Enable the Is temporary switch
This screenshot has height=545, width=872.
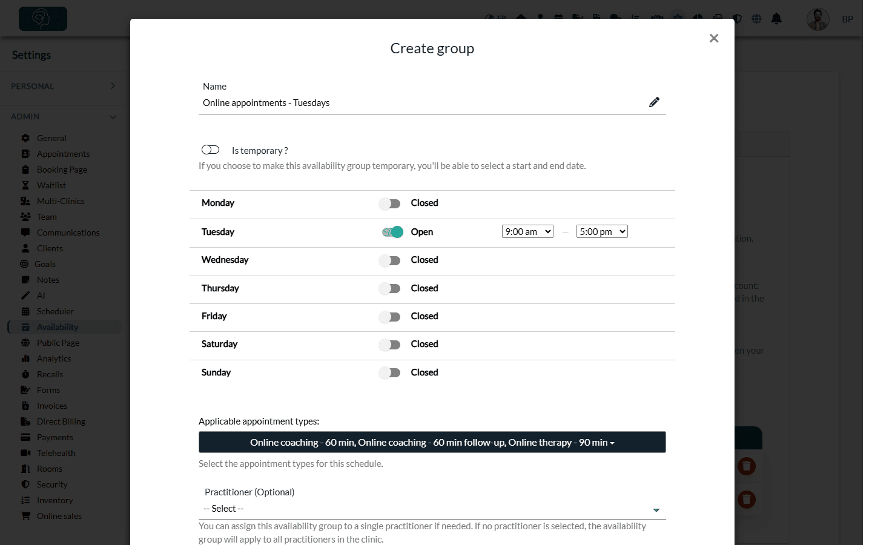pos(210,150)
